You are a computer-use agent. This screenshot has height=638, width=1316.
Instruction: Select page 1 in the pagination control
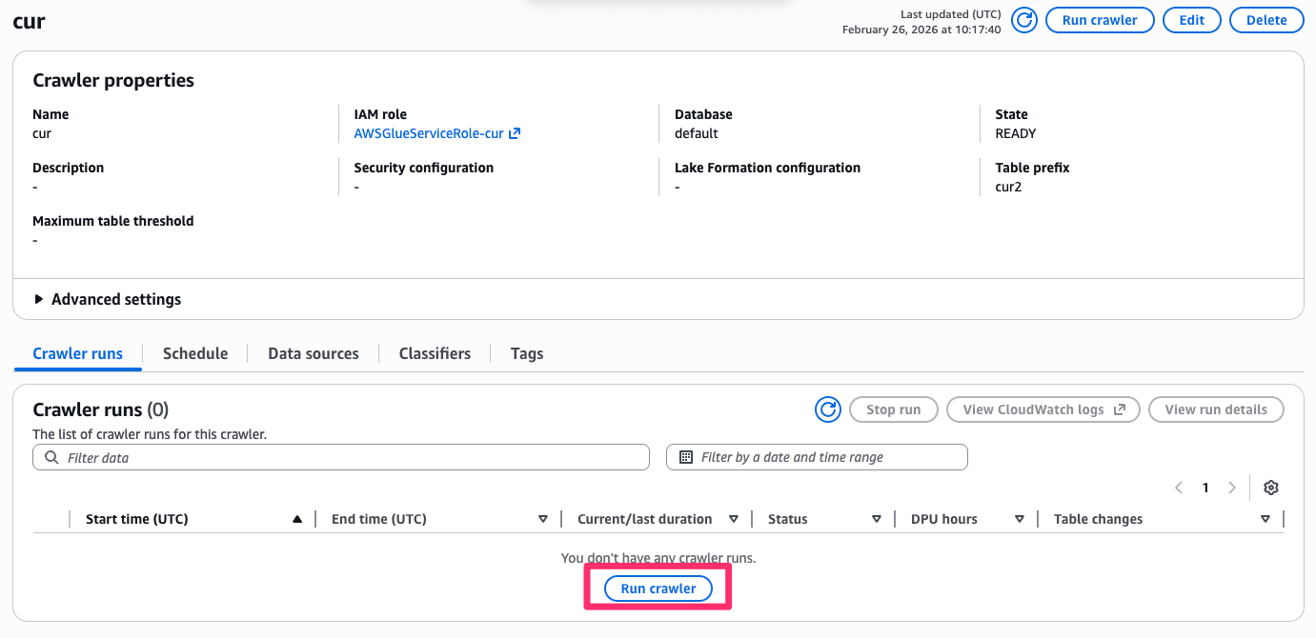pyautogui.click(x=1205, y=487)
